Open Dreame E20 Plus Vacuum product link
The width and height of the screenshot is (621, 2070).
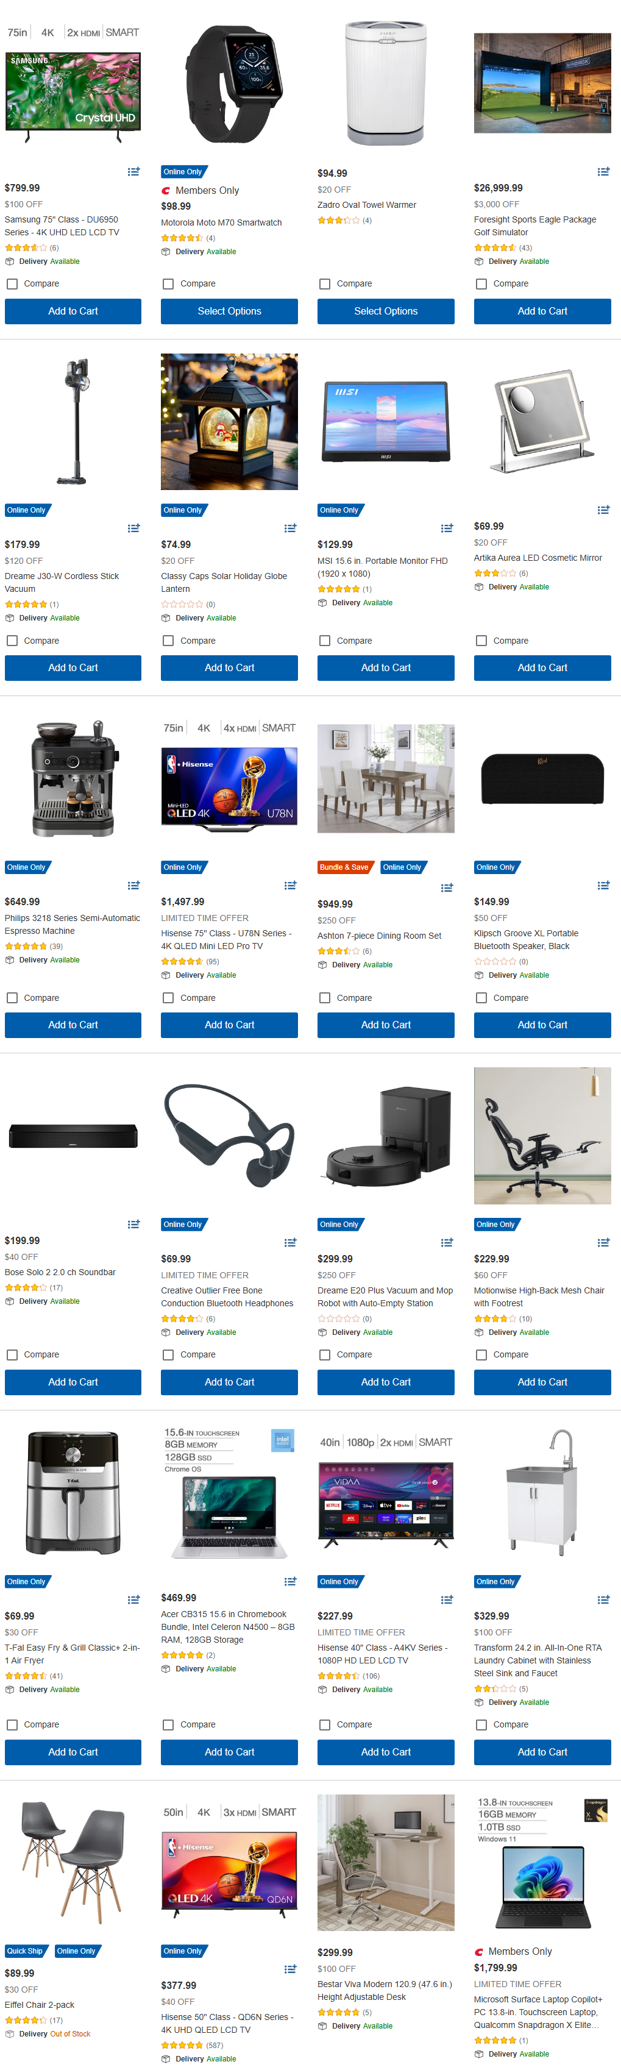pyautogui.click(x=385, y=1297)
